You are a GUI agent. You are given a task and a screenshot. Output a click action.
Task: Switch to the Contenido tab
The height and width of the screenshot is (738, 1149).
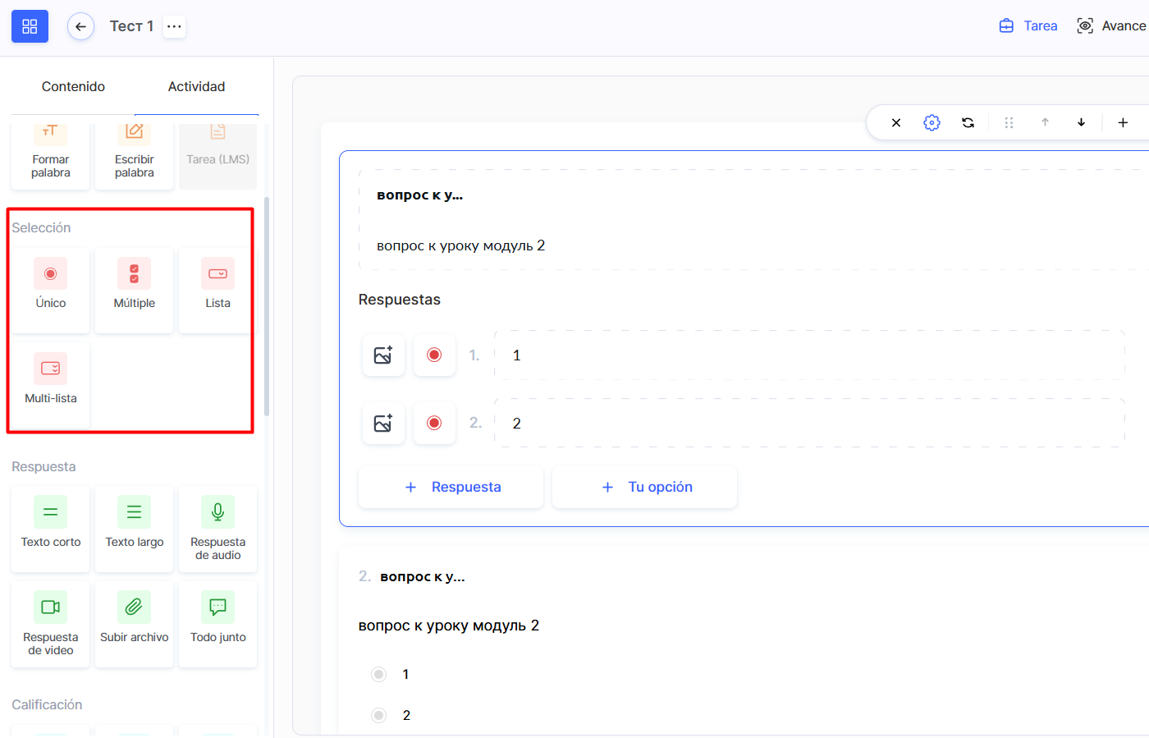tap(73, 86)
